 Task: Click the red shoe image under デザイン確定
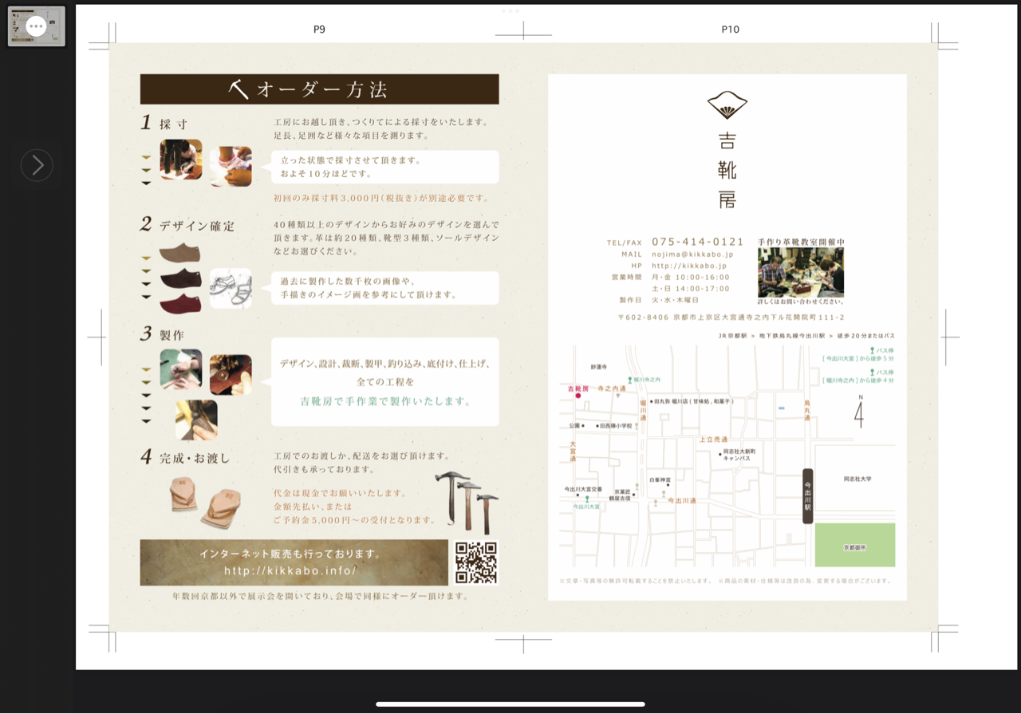tap(179, 303)
